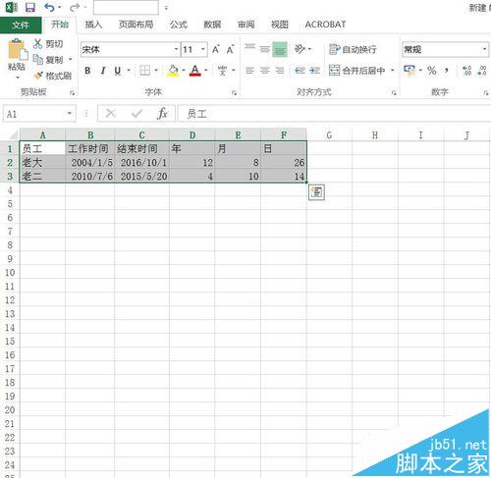
Task: Switch to the Formulas (公式) tab
Action: 178,25
